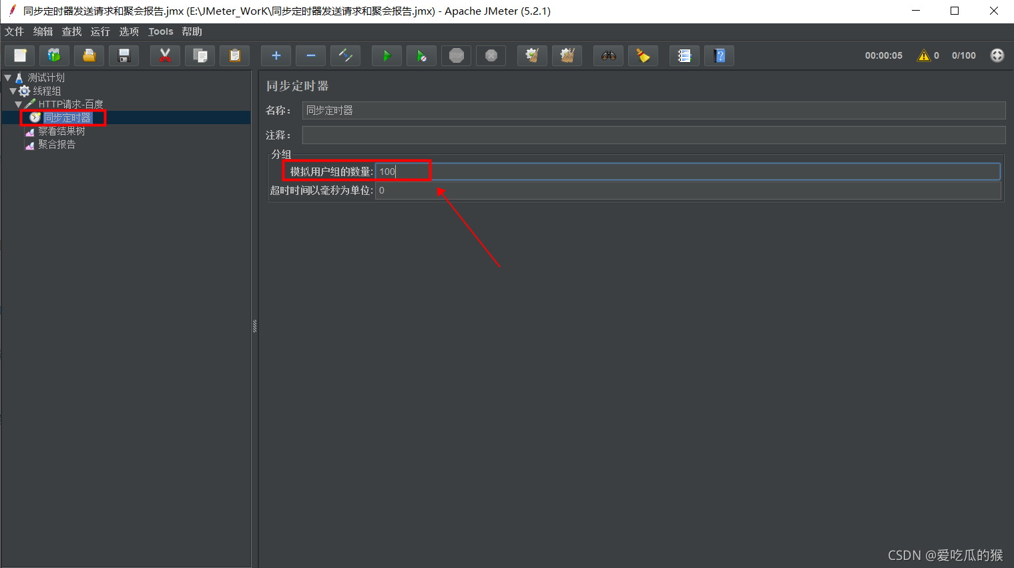Clear all results with Clear All icon
Image resolution: width=1014 pixels, height=568 pixels.
coord(567,55)
